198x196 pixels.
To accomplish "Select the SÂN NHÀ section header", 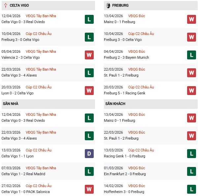I will pyautogui.click(x=11, y=104).
